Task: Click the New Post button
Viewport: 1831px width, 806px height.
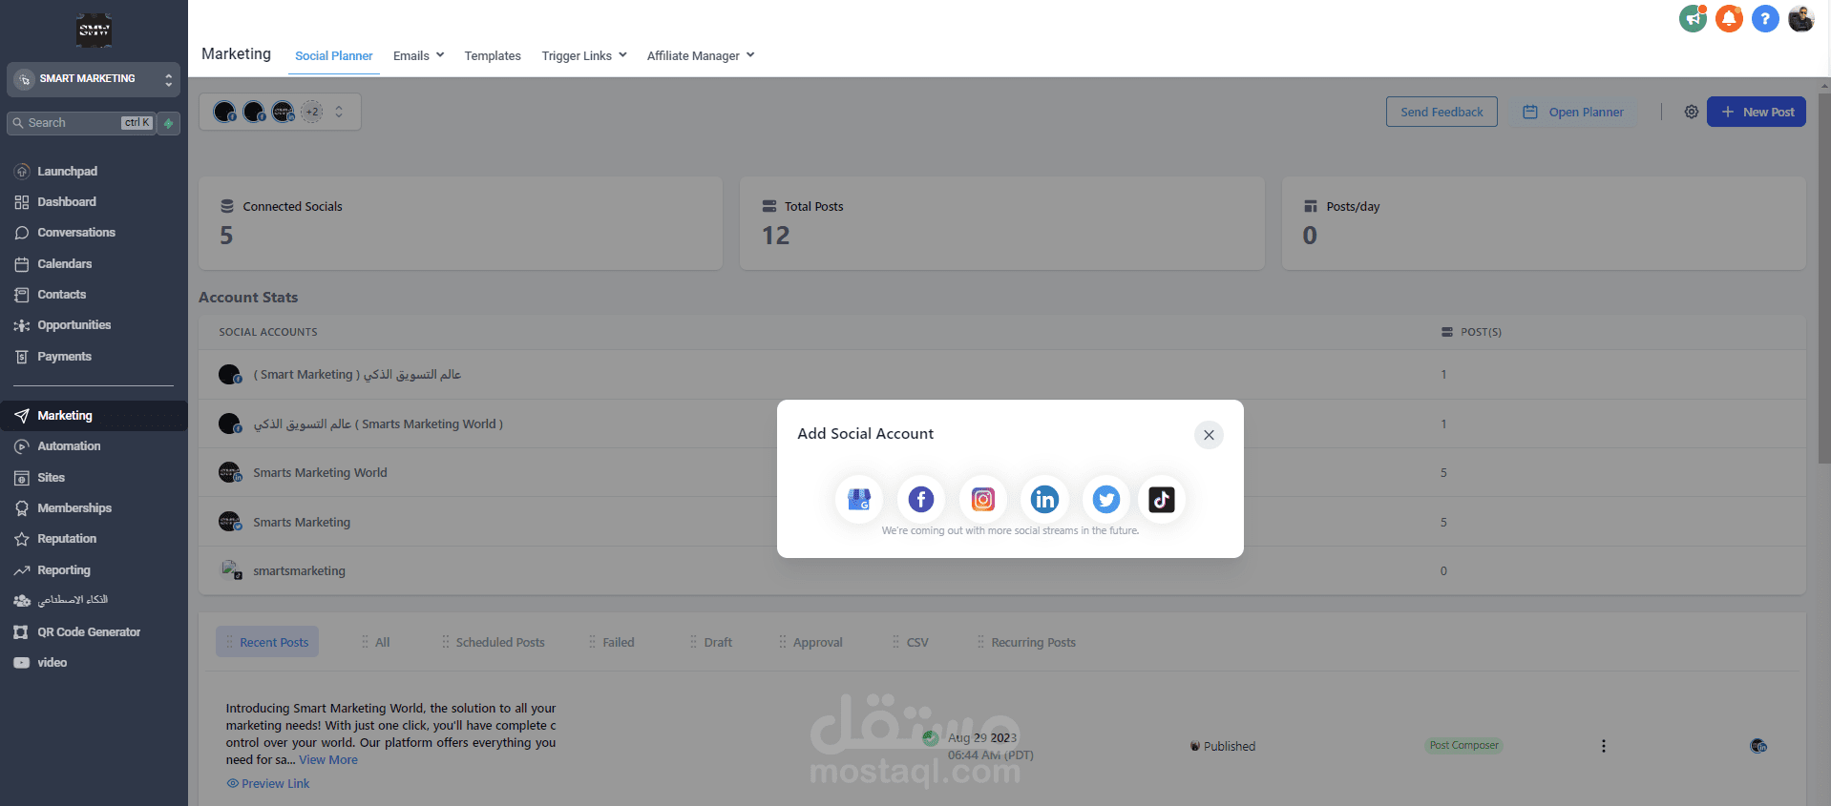Action: coord(1757,112)
